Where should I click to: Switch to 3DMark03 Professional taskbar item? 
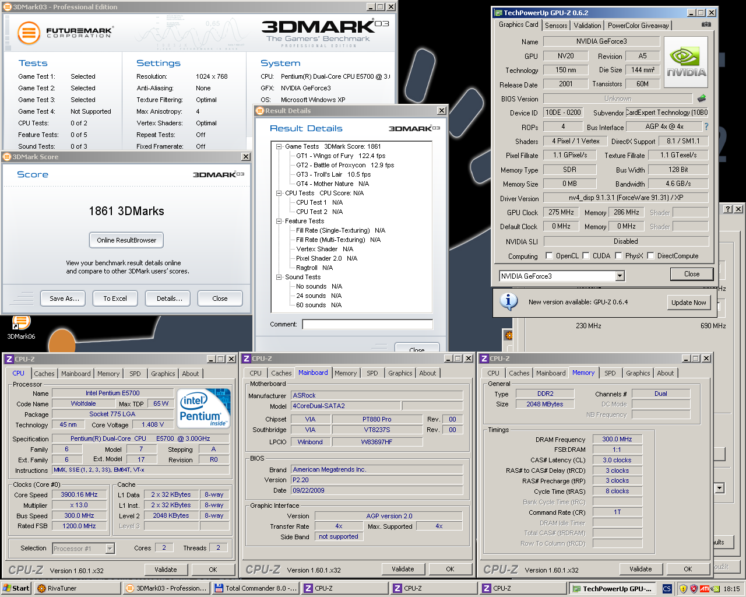coord(166,588)
